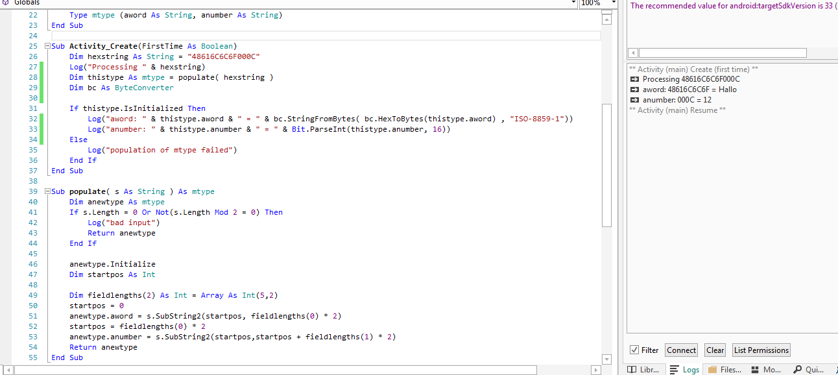The width and height of the screenshot is (838, 375).
Task: Click the vertical scrollbar thumb of the editor
Action: point(607,165)
